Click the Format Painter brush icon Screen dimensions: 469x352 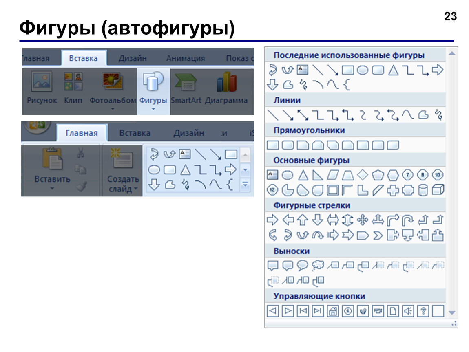(x=81, y=186)
